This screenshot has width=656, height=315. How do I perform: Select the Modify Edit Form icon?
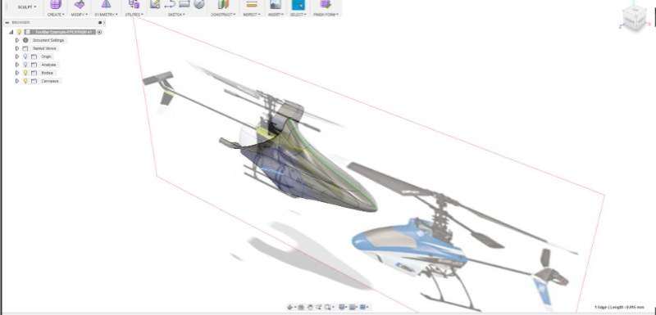(x=79, y=4)
